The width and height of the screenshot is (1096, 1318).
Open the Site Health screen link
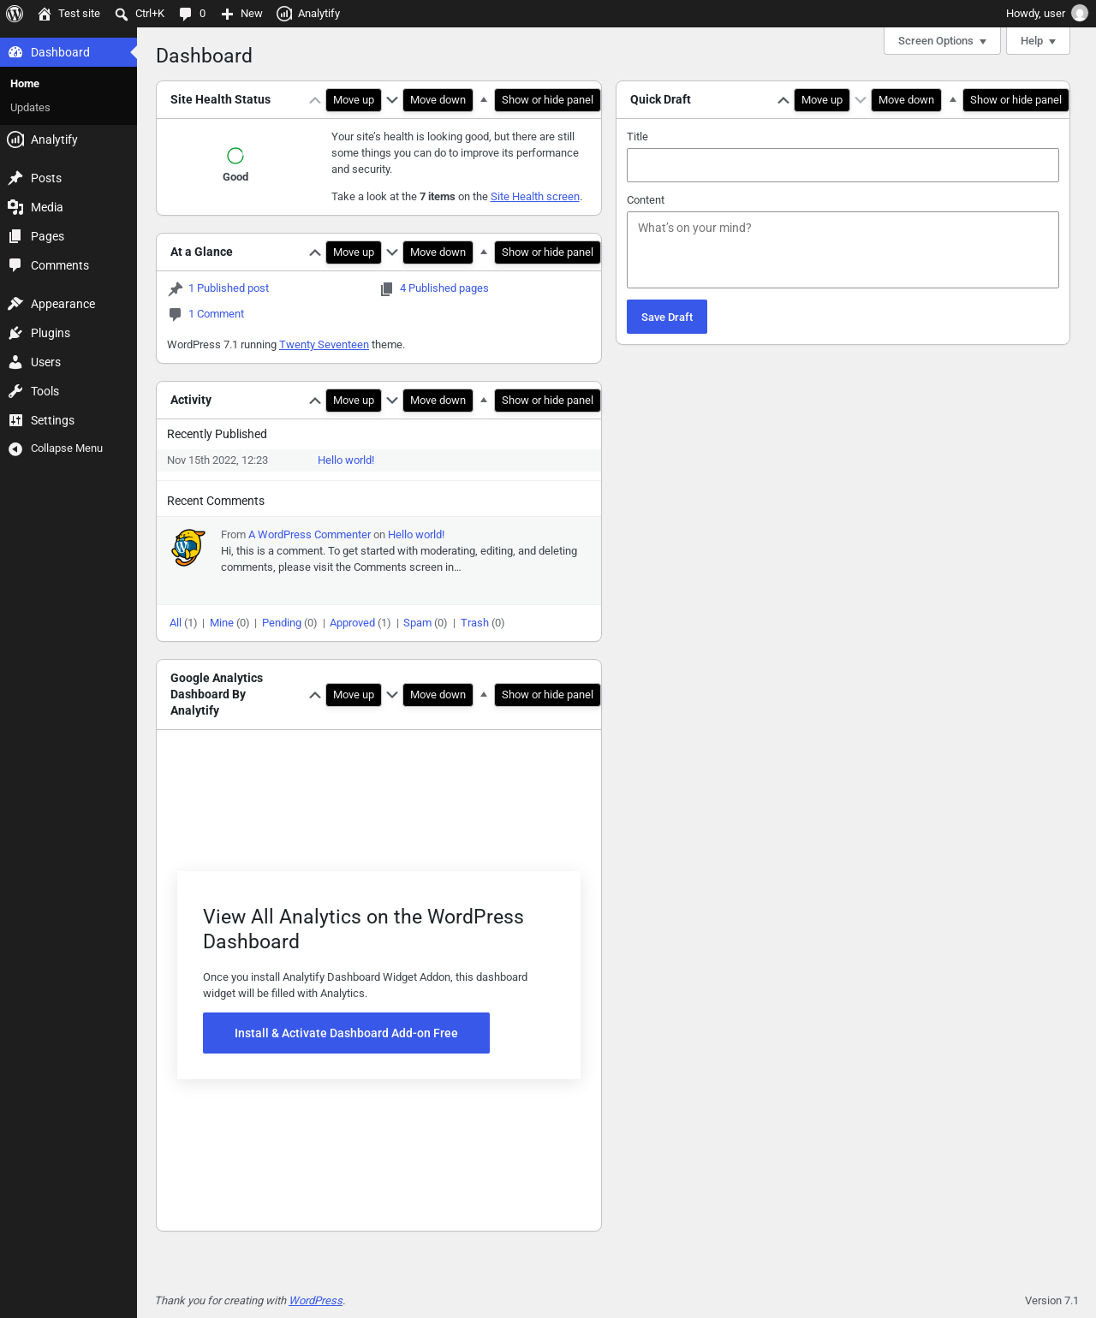tap(535, 197)
